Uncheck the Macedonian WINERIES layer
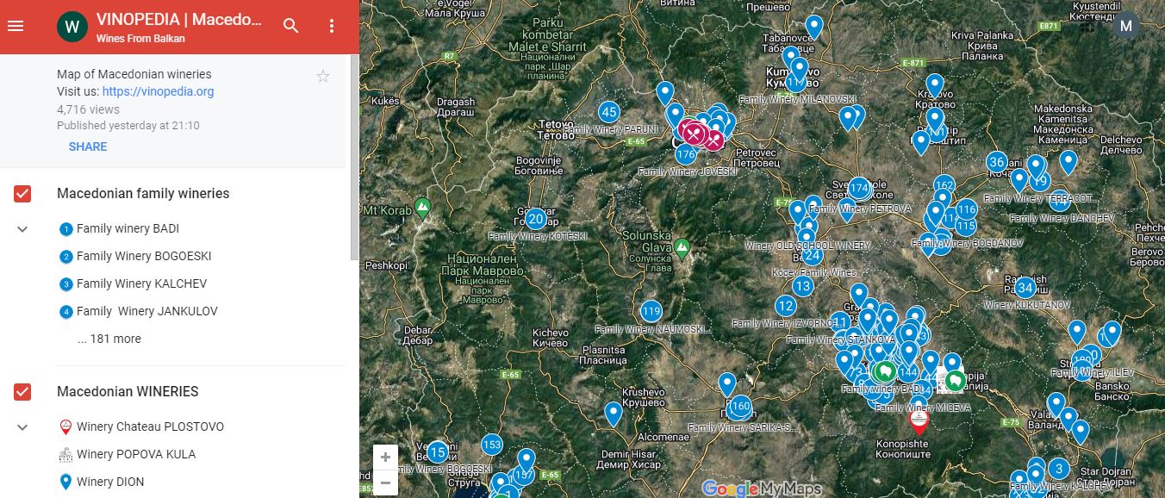 (22, 392)
